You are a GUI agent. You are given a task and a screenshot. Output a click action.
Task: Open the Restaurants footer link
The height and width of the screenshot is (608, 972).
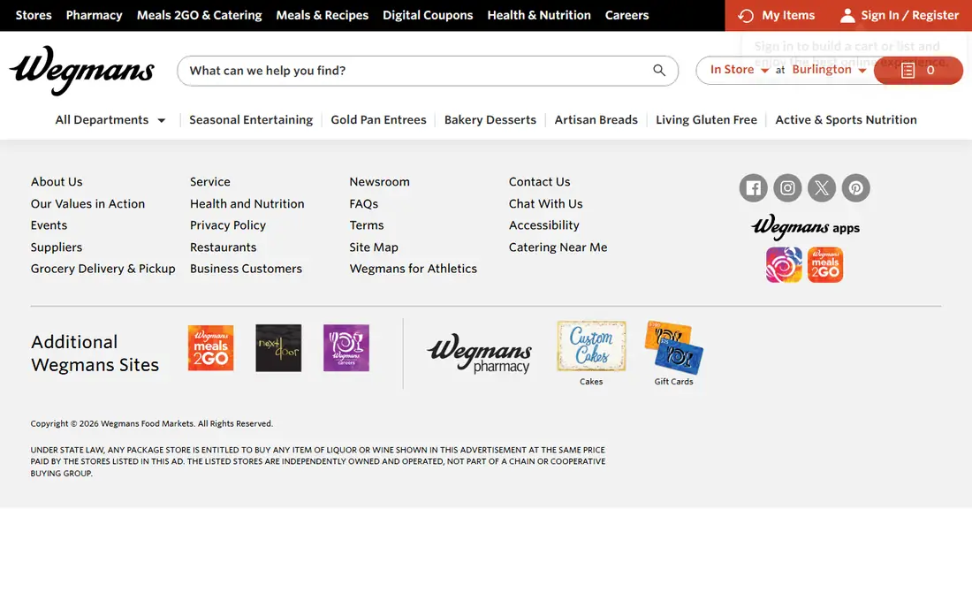point(224,247)
